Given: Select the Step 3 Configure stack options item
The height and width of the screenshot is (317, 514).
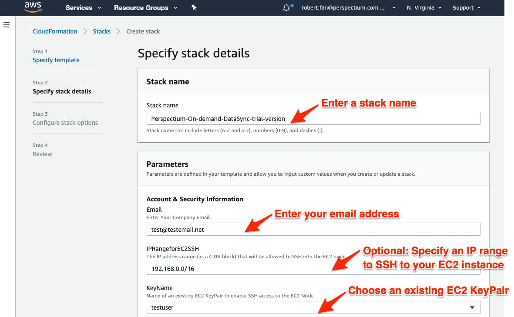Looking at the screenshot, I should pos(65,123).
